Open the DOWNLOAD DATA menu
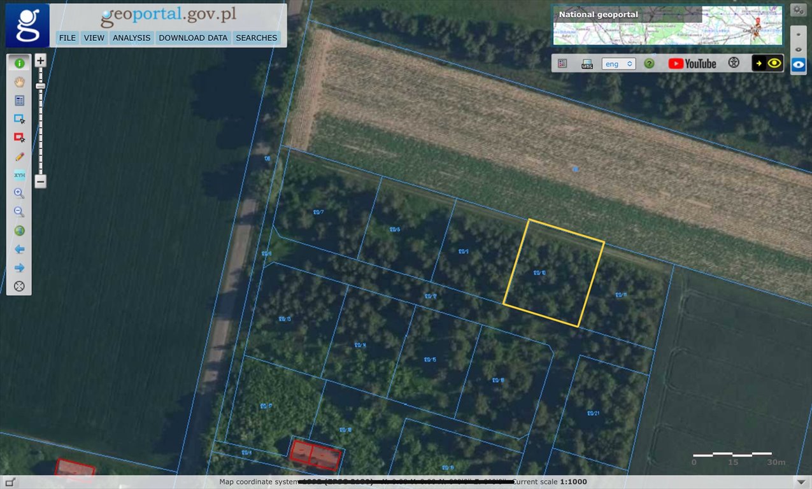Image resolution: width=812 pixels, height=489 pixels. click(x=192, y=38)
